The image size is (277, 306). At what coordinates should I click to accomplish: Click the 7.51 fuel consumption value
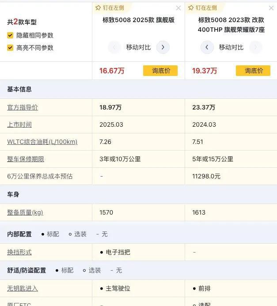coord(197,142)
